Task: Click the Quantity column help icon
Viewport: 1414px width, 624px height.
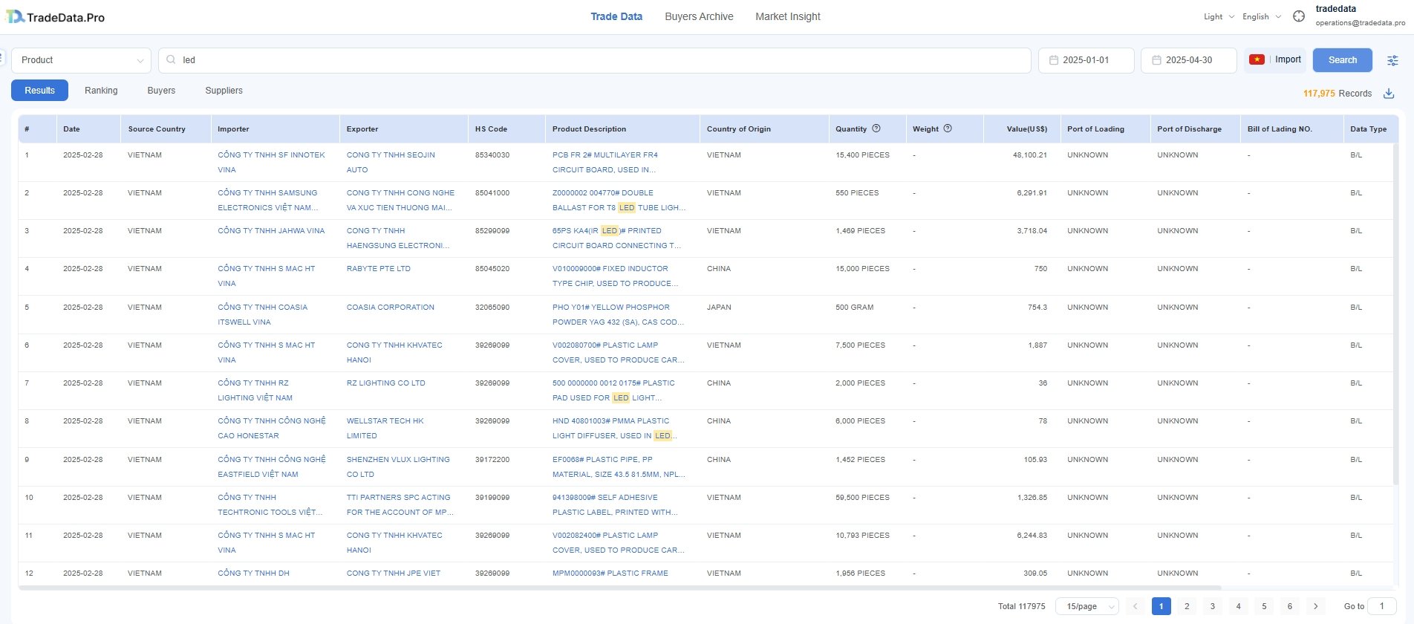Action: click(876, 129)
